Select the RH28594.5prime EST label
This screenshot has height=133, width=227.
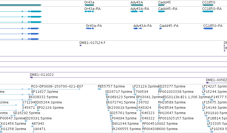[x=172, y=108]
